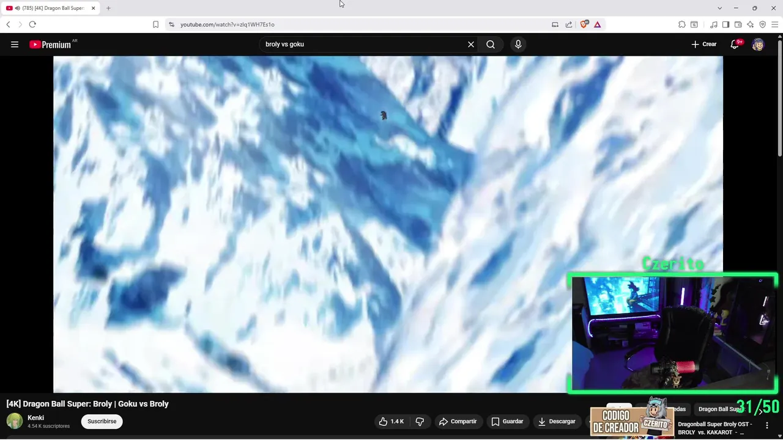Open Dragonball Super Broly OST recommended video
Image resolution: width=783 pixels, height=440 pixels.
[x=714, y=428]
